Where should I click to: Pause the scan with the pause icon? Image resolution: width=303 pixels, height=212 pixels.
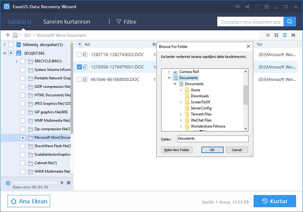(8, 183)
